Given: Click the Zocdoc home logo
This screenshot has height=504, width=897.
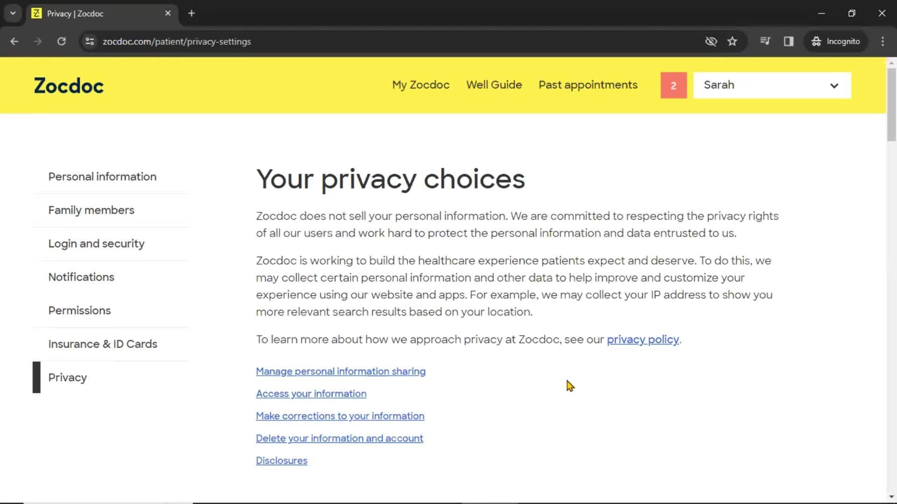Looking at the screenshot, I should click(69, 85).
